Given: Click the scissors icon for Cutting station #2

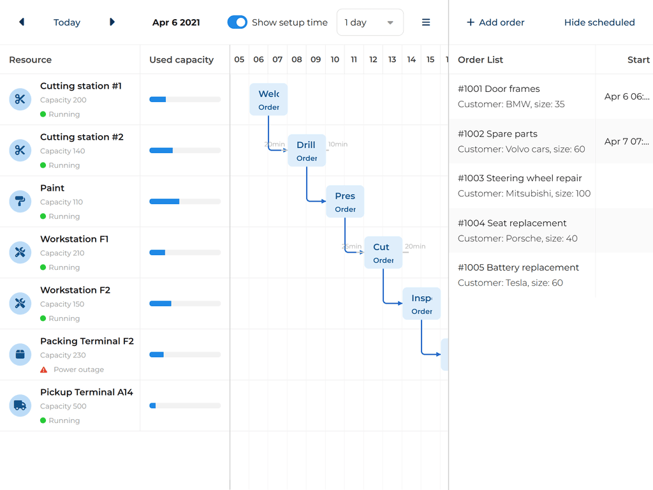Looking at the screenshot, I should point(19,151).
